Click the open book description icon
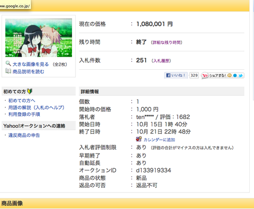This screenshot has height=209, width=254. 8,71
